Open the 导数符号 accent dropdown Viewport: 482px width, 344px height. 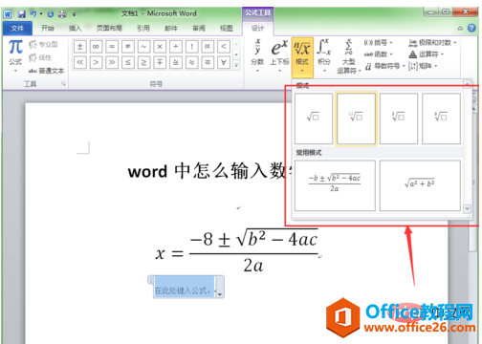coord(384,66)
